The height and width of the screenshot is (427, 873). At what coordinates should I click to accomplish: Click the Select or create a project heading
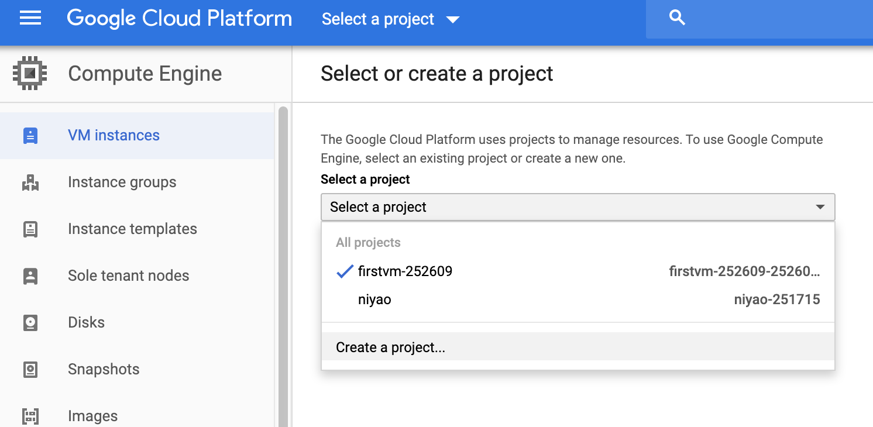point(436,74)
